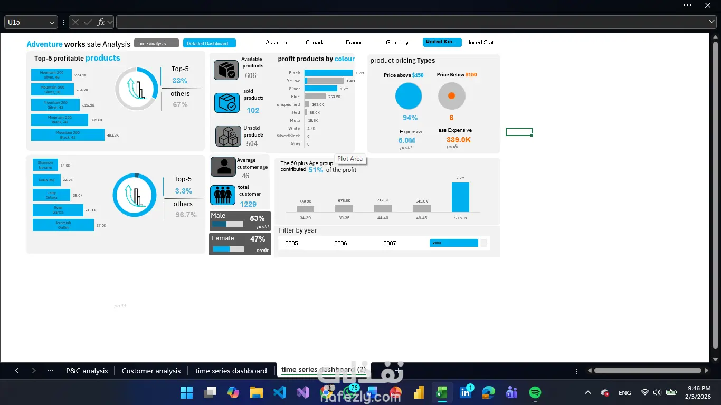This screenshot has height=405, width=721.
Task: Open Microsoft Edge from the taskbar
Action: (x=489, y=392)
